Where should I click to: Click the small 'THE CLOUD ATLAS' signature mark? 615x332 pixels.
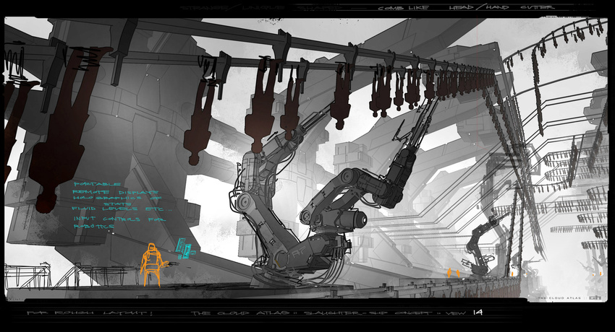[559, 298]
